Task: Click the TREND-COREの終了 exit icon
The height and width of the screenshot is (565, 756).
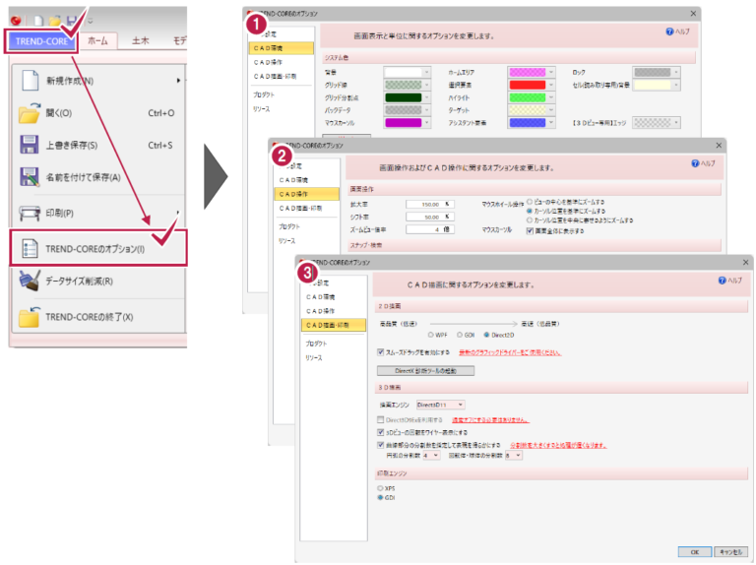Action: 30,318
